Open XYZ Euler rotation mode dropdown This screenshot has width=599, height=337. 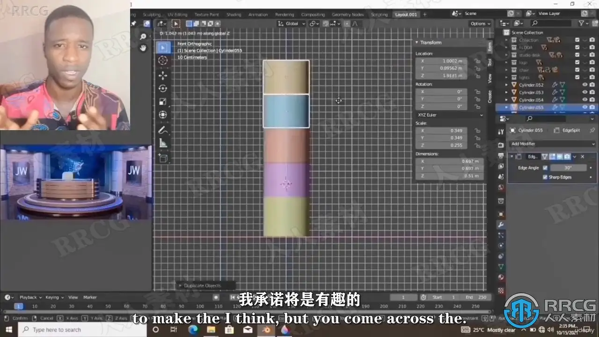pyautogui.click(x=449, y=115)
